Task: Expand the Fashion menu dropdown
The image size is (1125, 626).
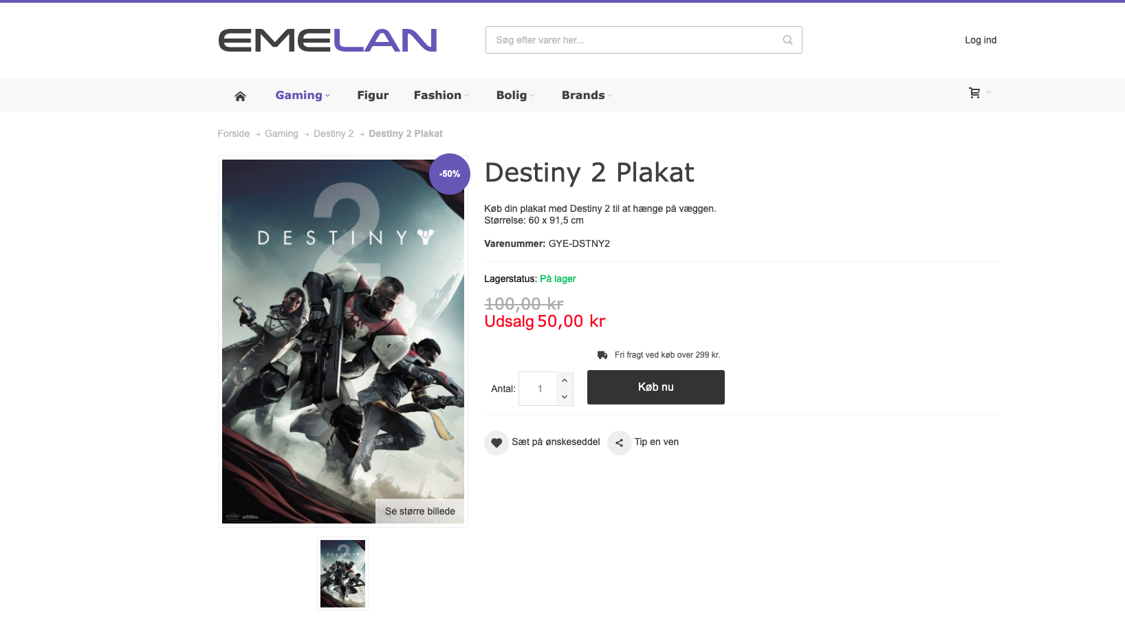Action: coord(441,95)
